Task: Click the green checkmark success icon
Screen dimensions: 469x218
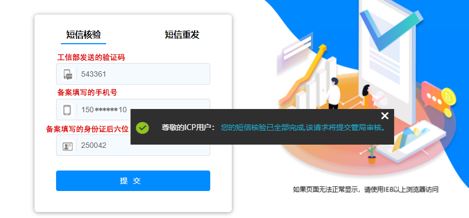Action: pos(142,127)
